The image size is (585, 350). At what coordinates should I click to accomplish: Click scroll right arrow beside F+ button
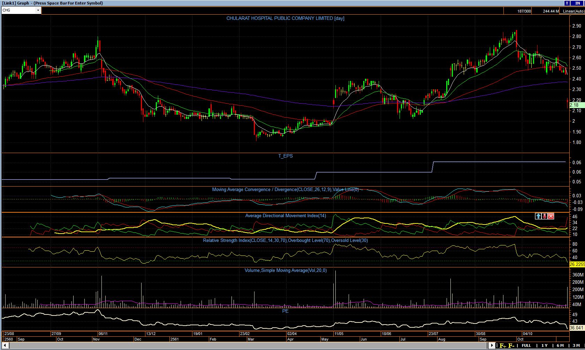492,345
